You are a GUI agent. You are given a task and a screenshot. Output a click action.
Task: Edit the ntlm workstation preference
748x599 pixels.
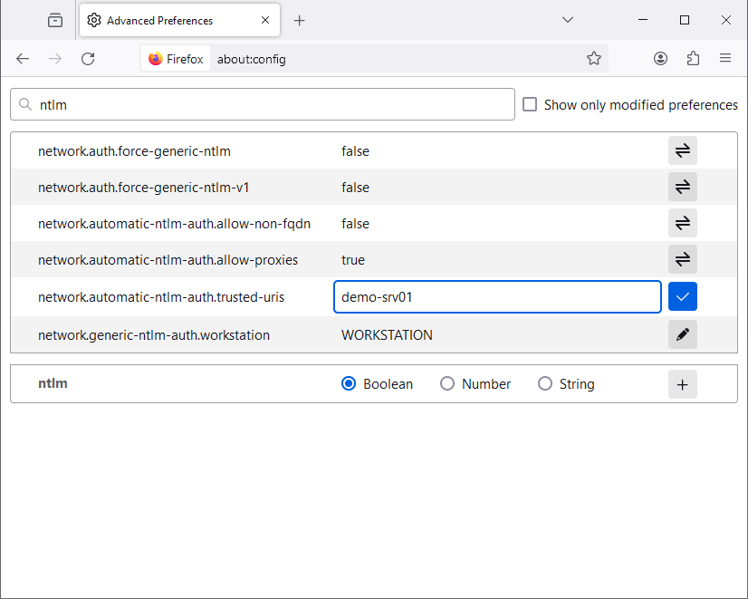click(682, 335)
